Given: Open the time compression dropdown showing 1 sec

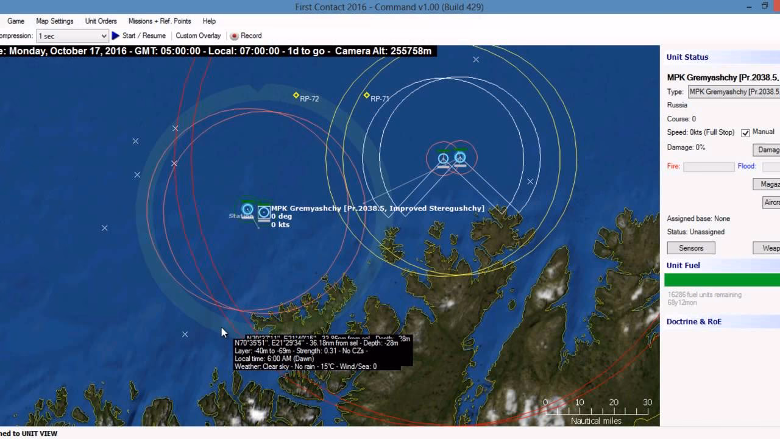Looking at the screenshot, I should point(105,36).
